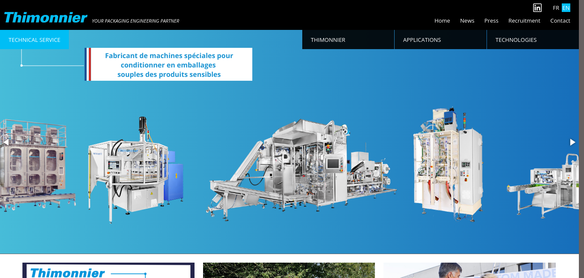Open the Thimonnier logo card below the banner

(x=108, y=270)
